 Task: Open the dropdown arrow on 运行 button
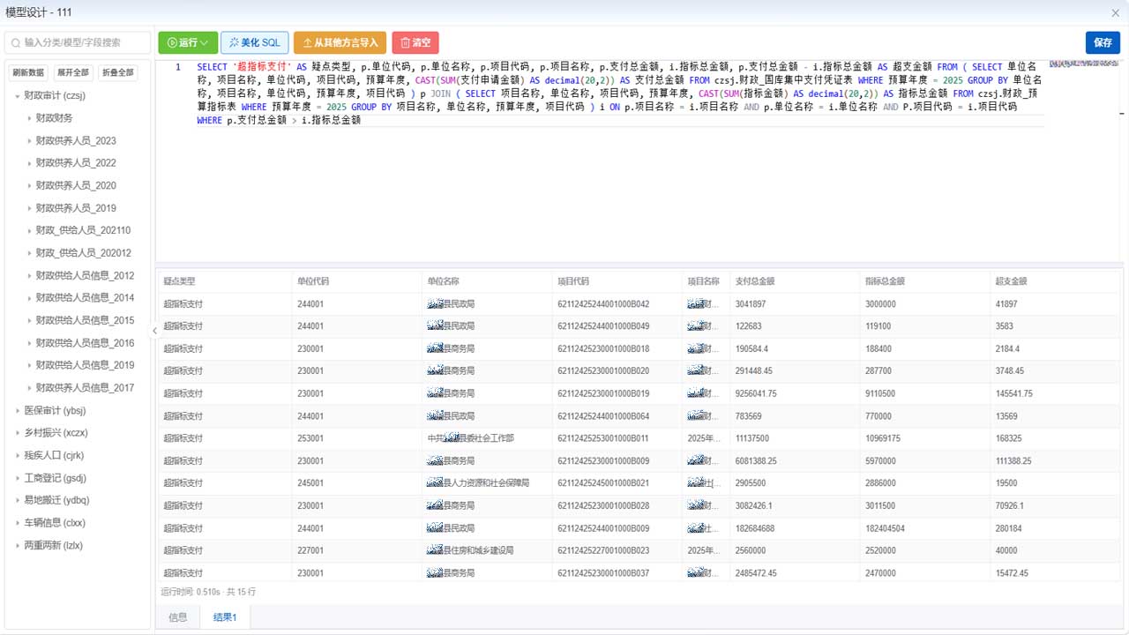[205, 42]
